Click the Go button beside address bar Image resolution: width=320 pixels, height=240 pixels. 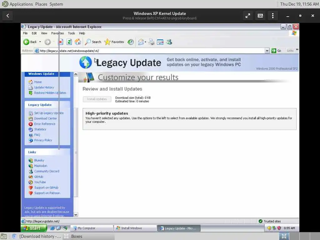[276, 51]
